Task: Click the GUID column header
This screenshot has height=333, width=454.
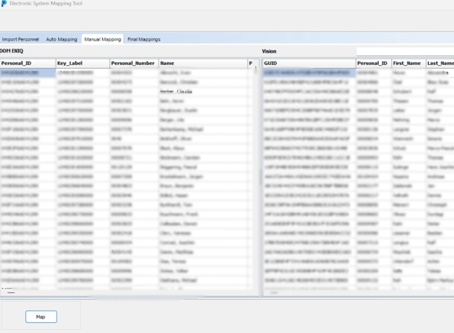Action: [309, 63]
